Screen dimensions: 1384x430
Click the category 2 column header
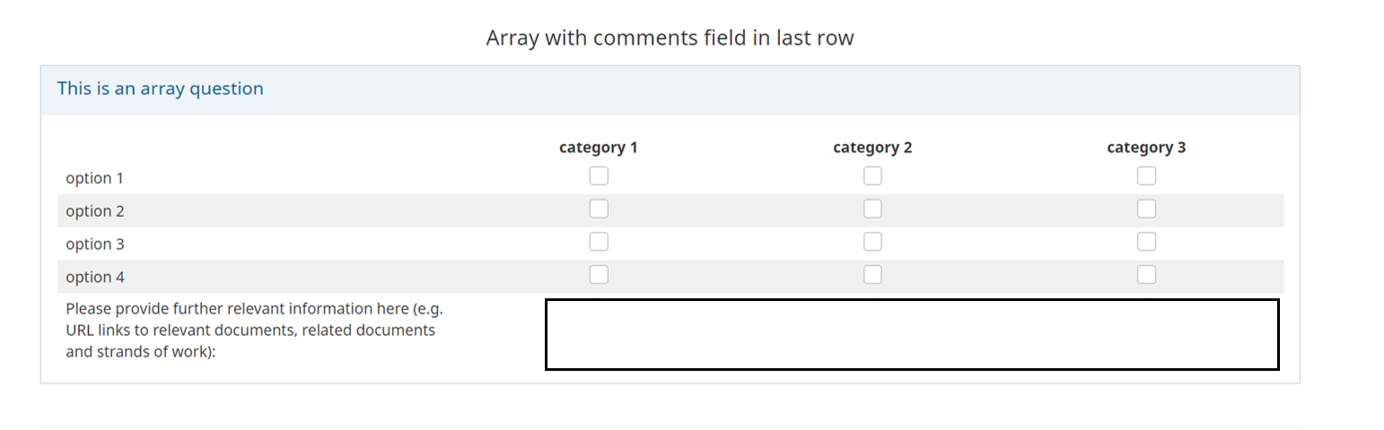872,148
